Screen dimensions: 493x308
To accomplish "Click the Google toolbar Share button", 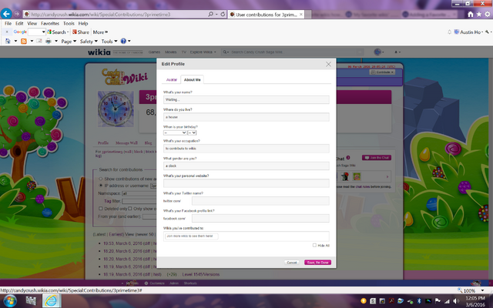I will (x=81, y=32).
